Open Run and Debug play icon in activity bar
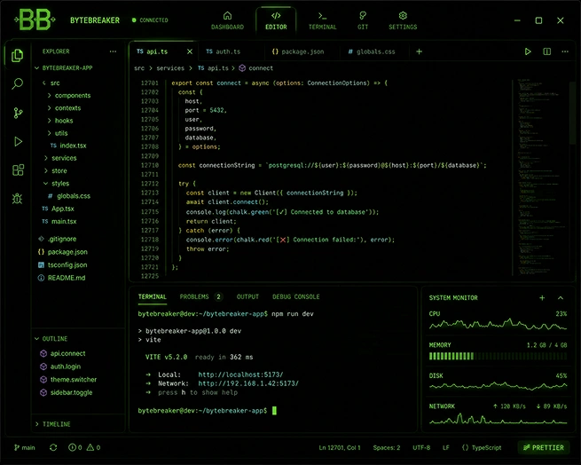Screen dimensions: 581x465 pos(18,142)
